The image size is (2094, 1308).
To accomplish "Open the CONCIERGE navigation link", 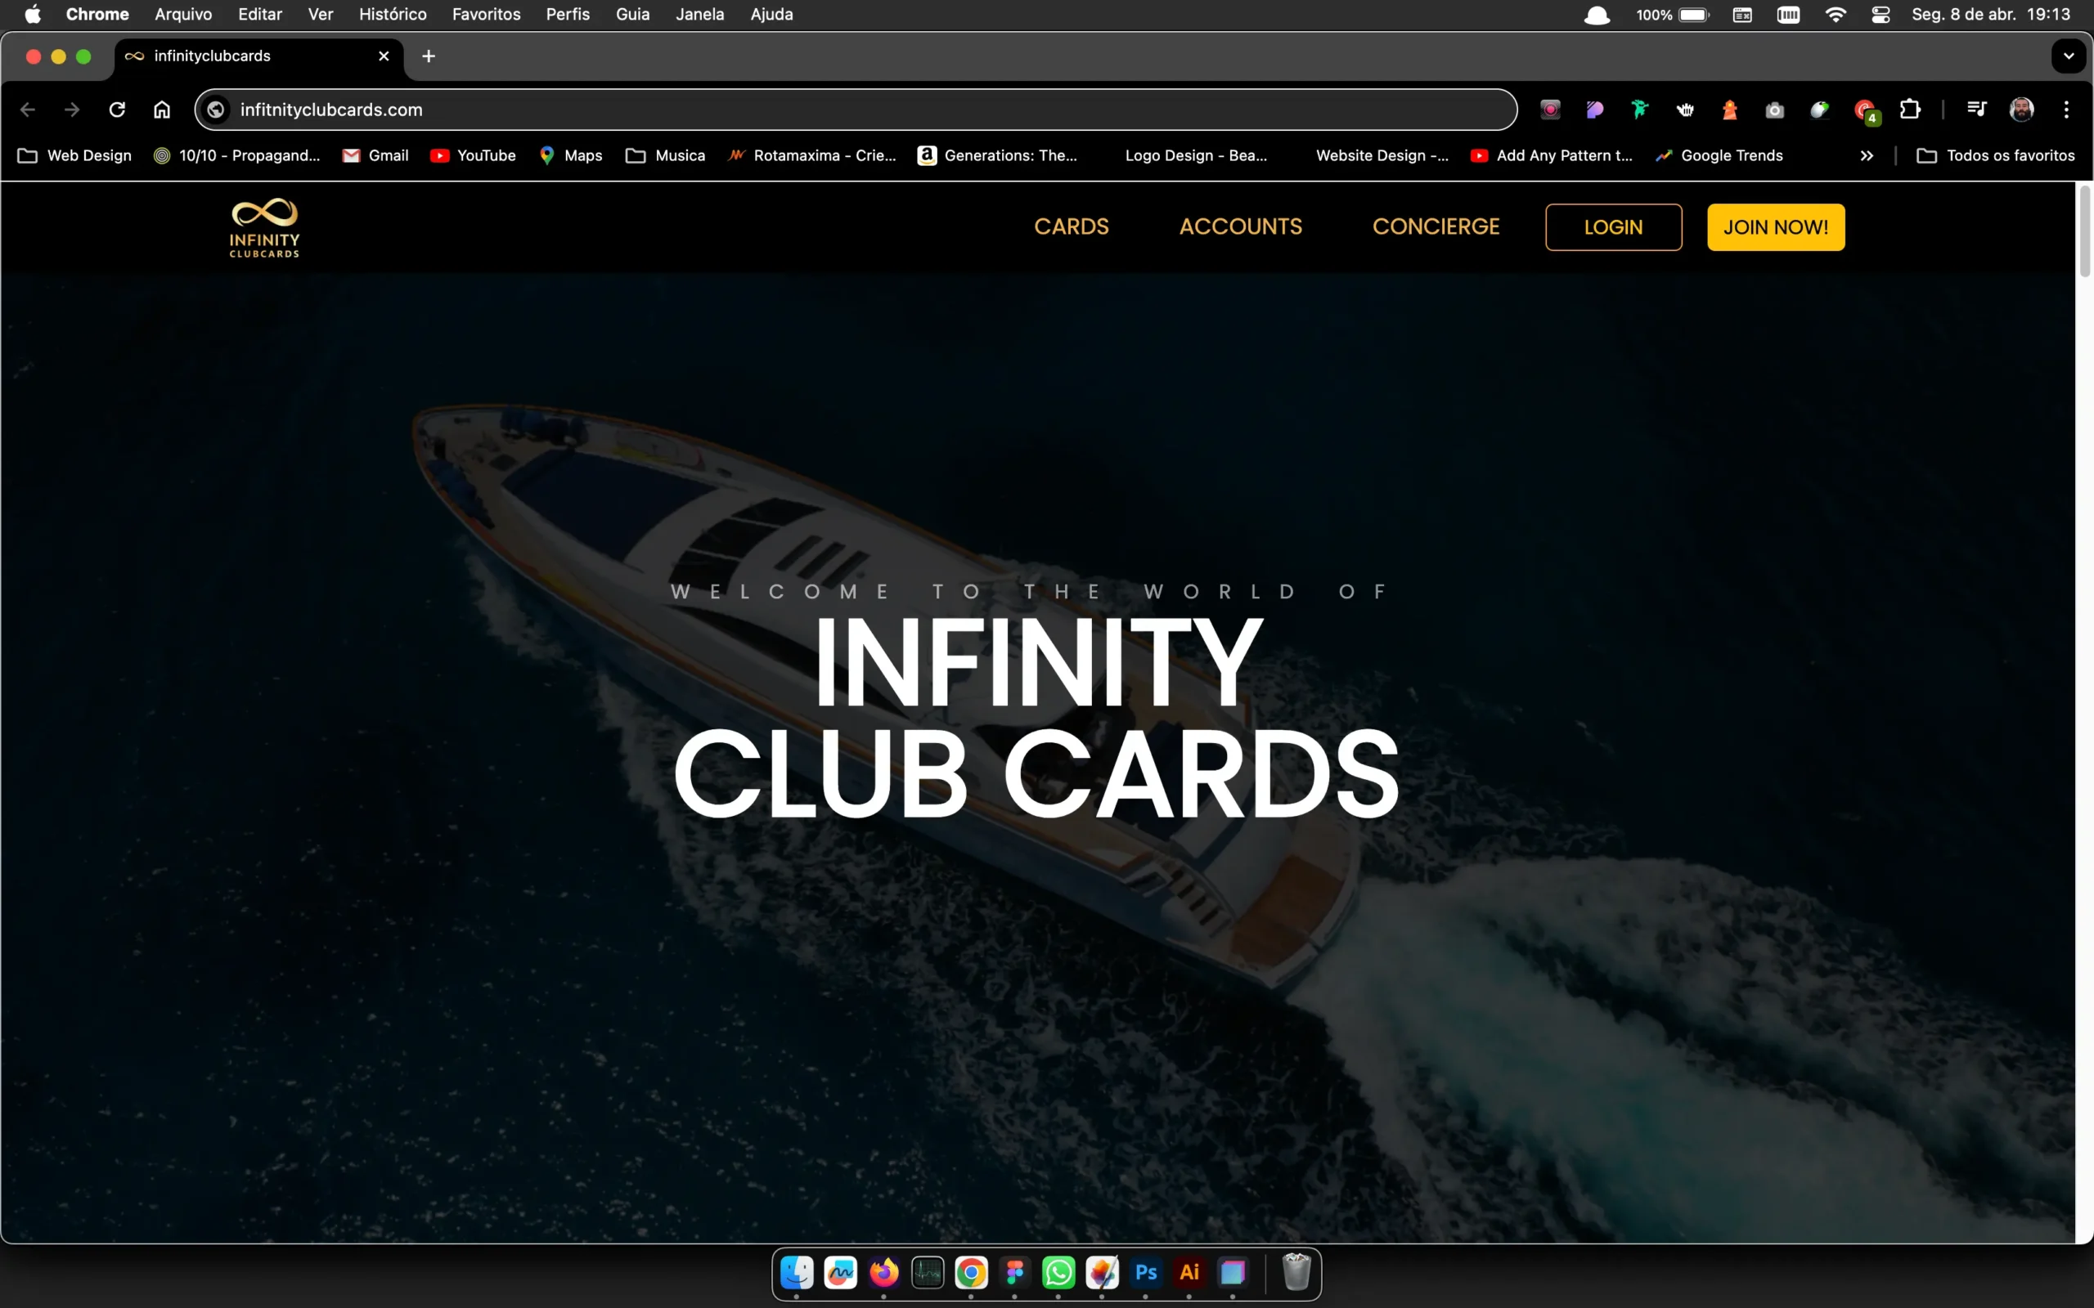I will 1436,226.
